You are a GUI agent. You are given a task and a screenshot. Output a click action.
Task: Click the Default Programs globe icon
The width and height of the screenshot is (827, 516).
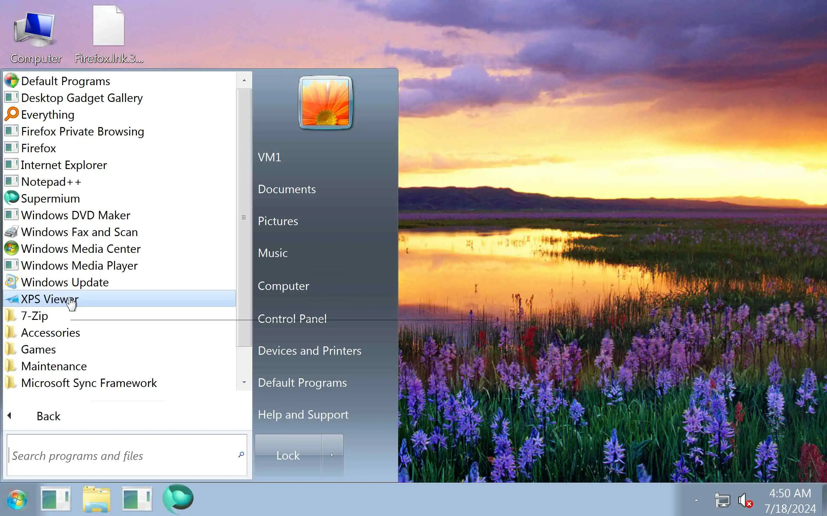coord(12,81)
